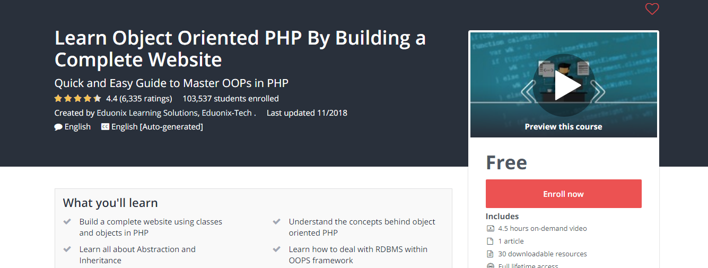Click the checkmark beside Understand the concepts
Image resolution: width=708 pixels, height=268 pixels.
coord(277,221)
